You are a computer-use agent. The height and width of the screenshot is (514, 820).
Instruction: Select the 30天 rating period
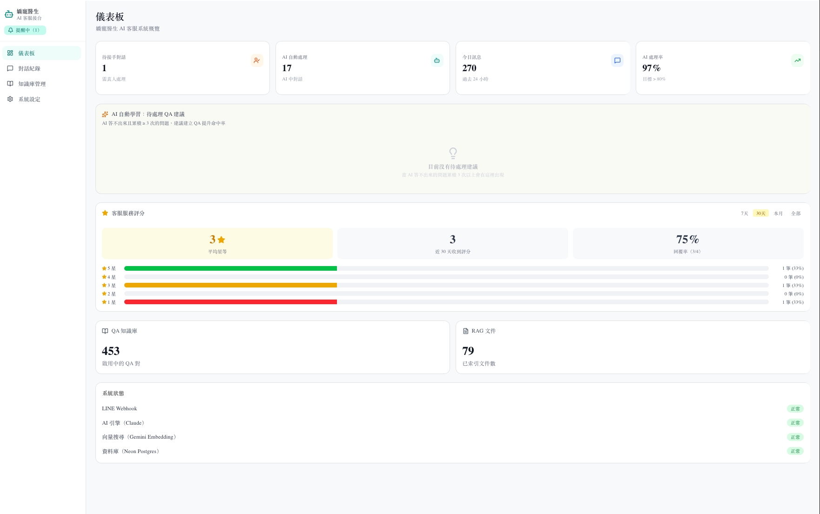click(761, 214)
